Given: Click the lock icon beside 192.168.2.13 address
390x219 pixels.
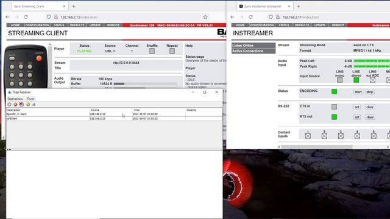Looking at the screenshot, I should pyautogui.click(x=56, y=17).
